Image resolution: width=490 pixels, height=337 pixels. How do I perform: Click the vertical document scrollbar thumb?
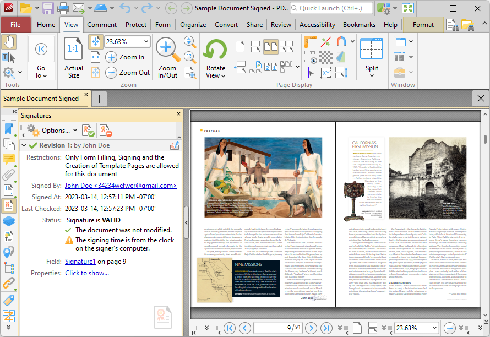[x=485, y=139]
